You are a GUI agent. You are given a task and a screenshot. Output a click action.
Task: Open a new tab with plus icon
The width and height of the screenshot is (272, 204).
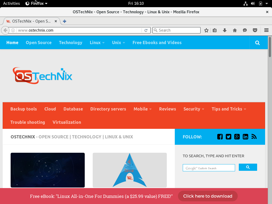tap(65, 21)
